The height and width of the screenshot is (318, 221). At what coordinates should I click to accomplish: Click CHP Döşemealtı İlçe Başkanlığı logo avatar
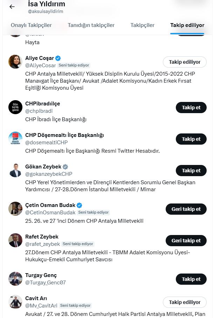(x=15, y=139)
